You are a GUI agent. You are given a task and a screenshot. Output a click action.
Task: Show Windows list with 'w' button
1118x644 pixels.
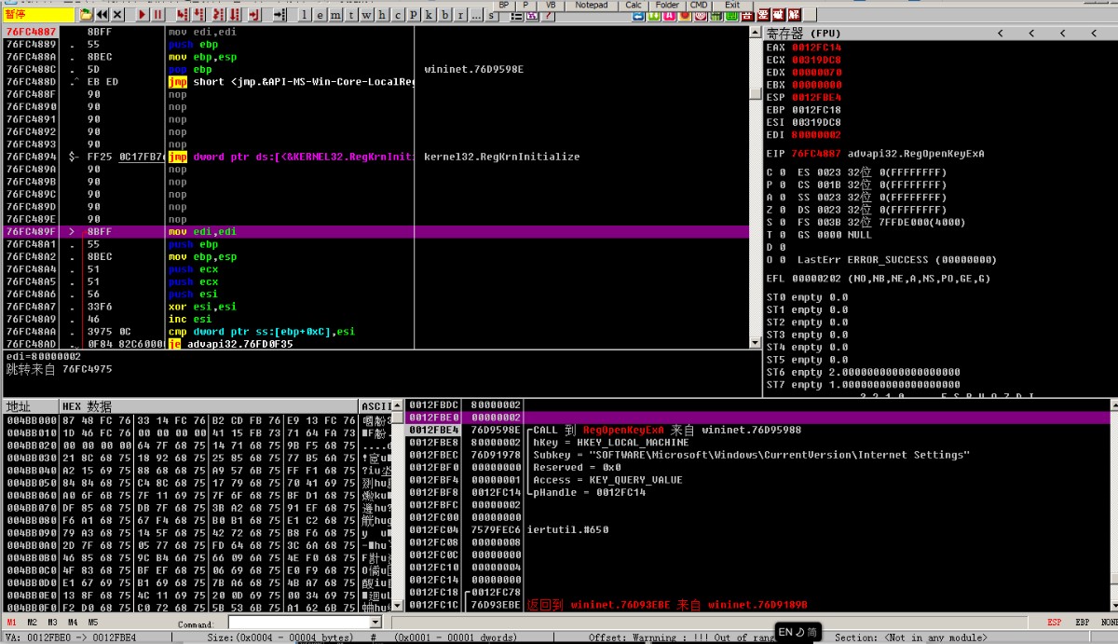coord(366,15)
